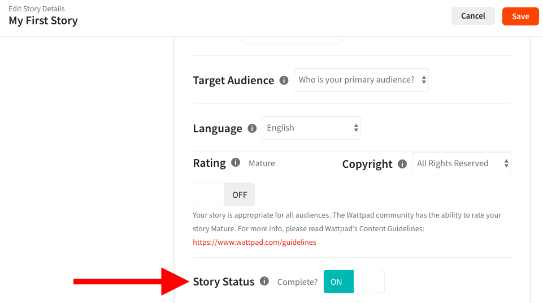Click the Mature label beside Rating
The image size is (543, 303).
pyautogui.click(x=262, y=163)
